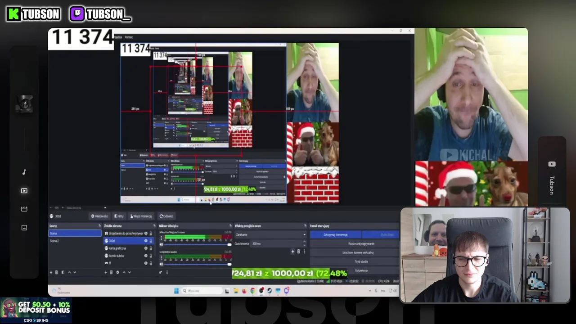Open source properties gear icon
Viewport: 576px width, 324px height.
(x=117, y=272)
